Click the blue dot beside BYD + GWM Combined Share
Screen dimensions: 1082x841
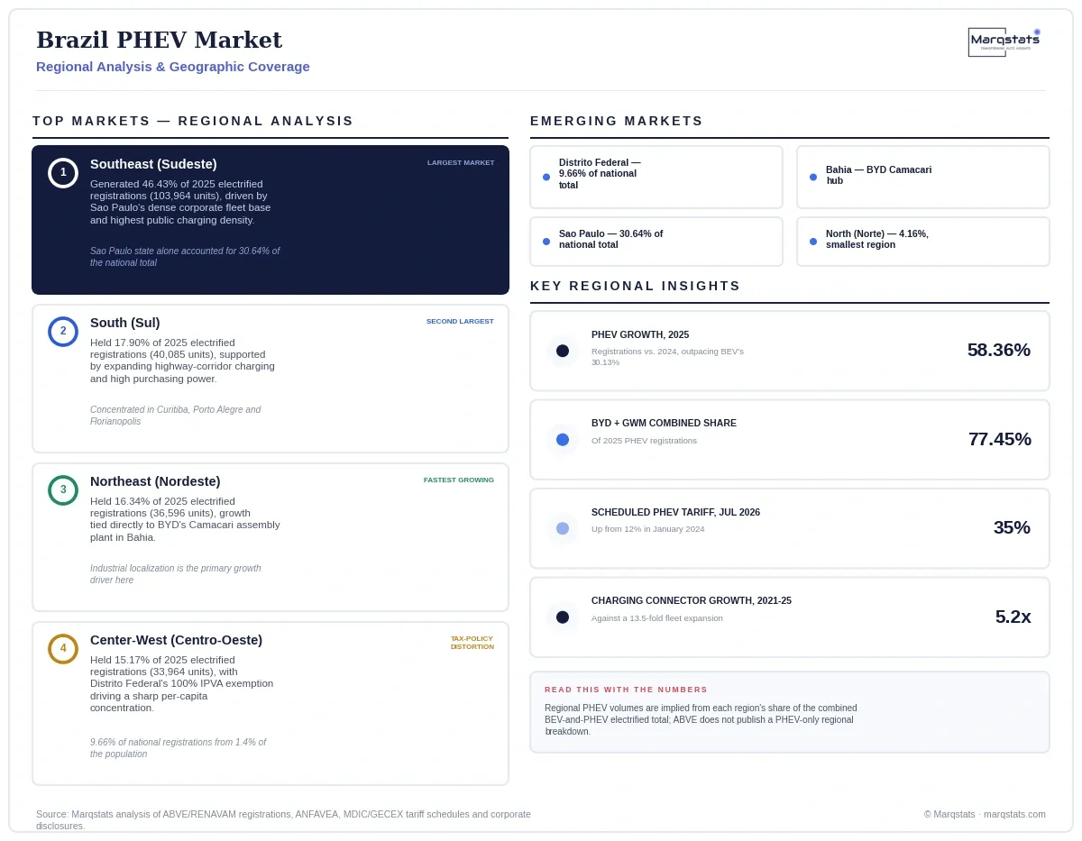point(563,440)
